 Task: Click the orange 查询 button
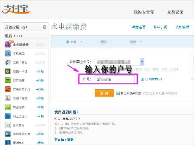[x=104, y=93]
